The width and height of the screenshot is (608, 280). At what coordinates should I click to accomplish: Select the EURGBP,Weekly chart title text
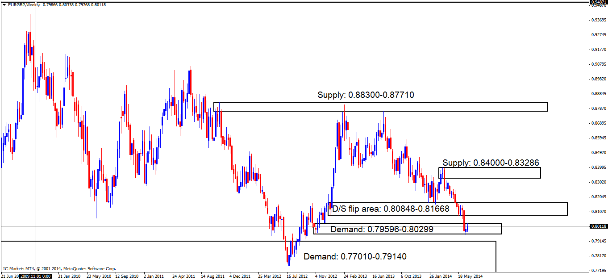(24, 4)
